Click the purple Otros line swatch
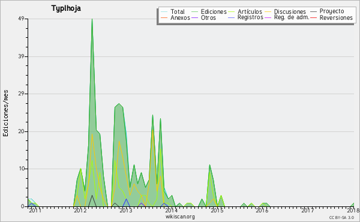Viewport: 360px width, 222px height. (x=194, y=17)
